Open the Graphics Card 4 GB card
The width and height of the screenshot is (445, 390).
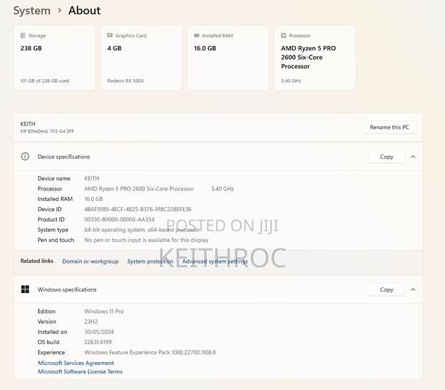click(141, 58)
